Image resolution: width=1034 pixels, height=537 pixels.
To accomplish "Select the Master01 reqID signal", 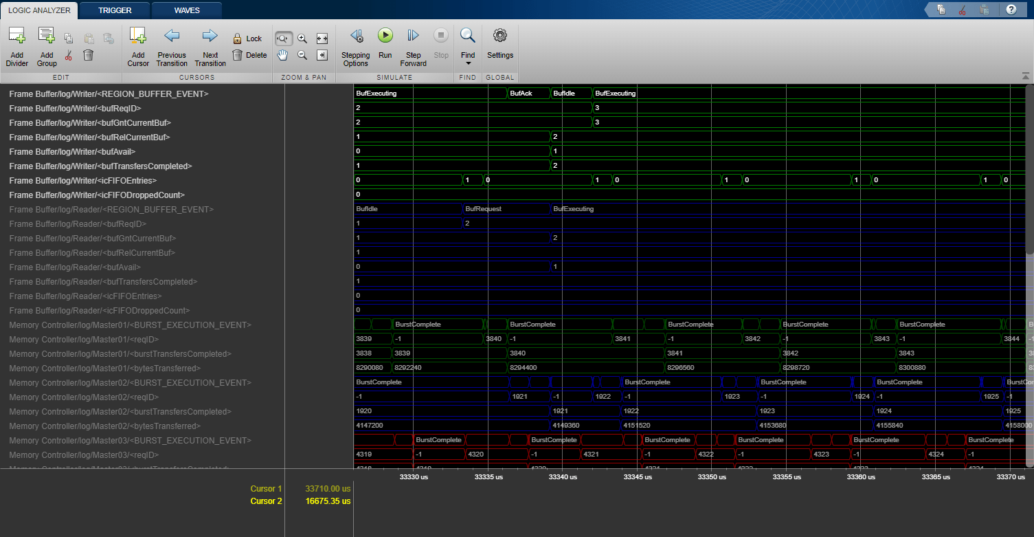I will click(x=84, y=339).
